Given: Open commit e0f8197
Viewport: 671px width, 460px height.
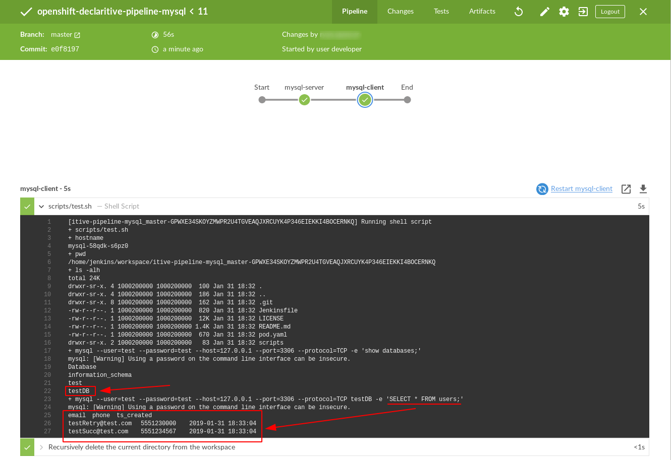Looking at the screenshot, I should click(65, 49).
